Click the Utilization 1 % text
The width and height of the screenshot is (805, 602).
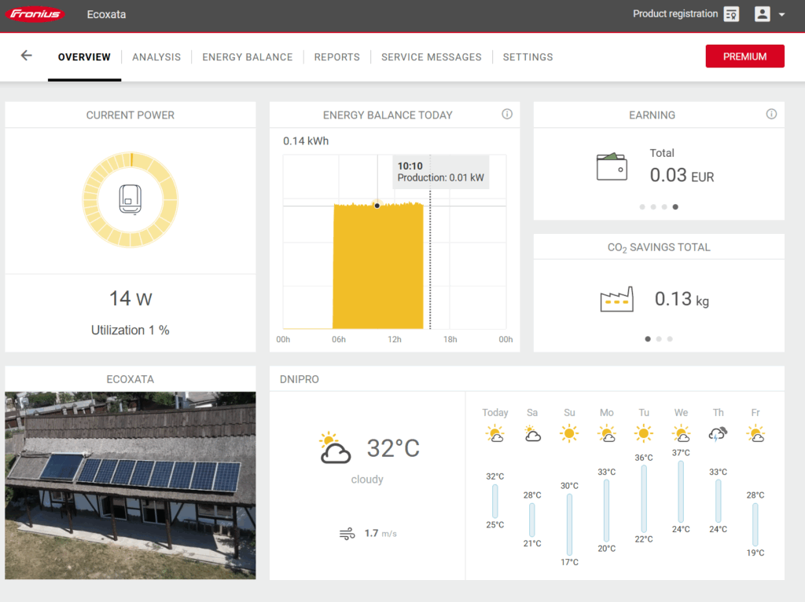(x=130, y=330)
